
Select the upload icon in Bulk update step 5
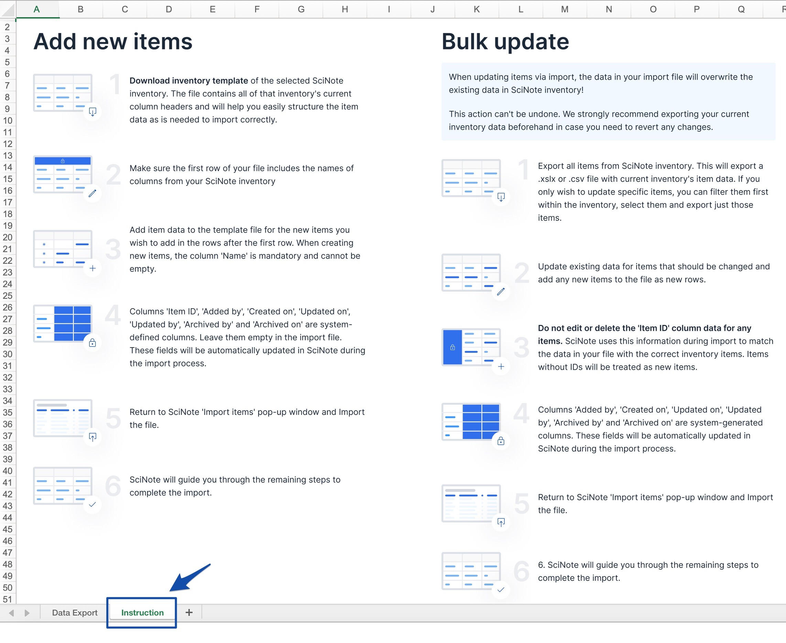pyautogui.click(x=501, y=523)
